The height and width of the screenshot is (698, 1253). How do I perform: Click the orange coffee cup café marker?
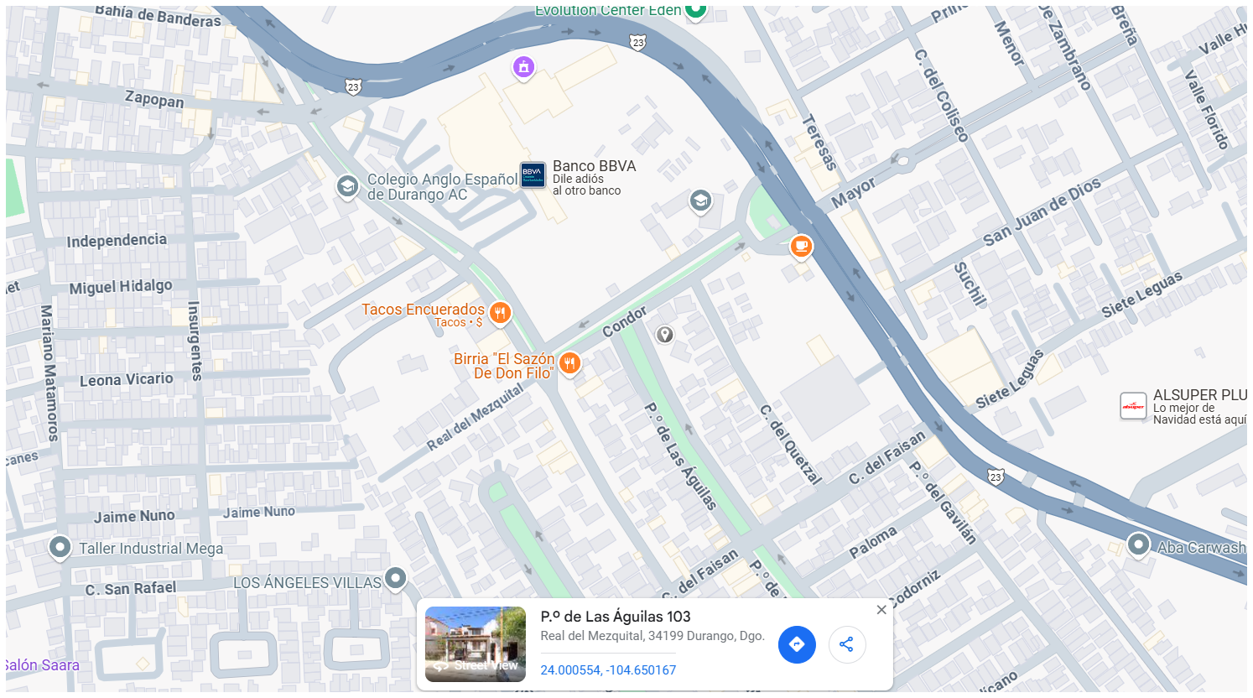click(x=802, y=247)
